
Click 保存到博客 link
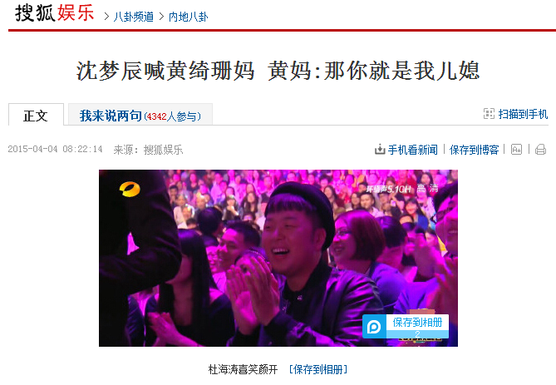[x=474, y=150]
